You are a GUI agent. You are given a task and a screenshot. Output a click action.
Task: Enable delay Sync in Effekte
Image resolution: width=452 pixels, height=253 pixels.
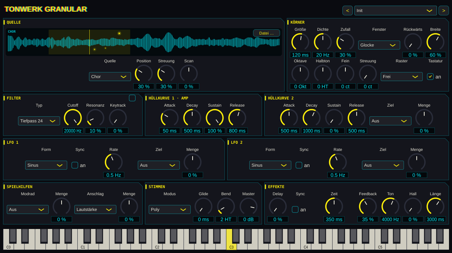[x=295, y=209]
